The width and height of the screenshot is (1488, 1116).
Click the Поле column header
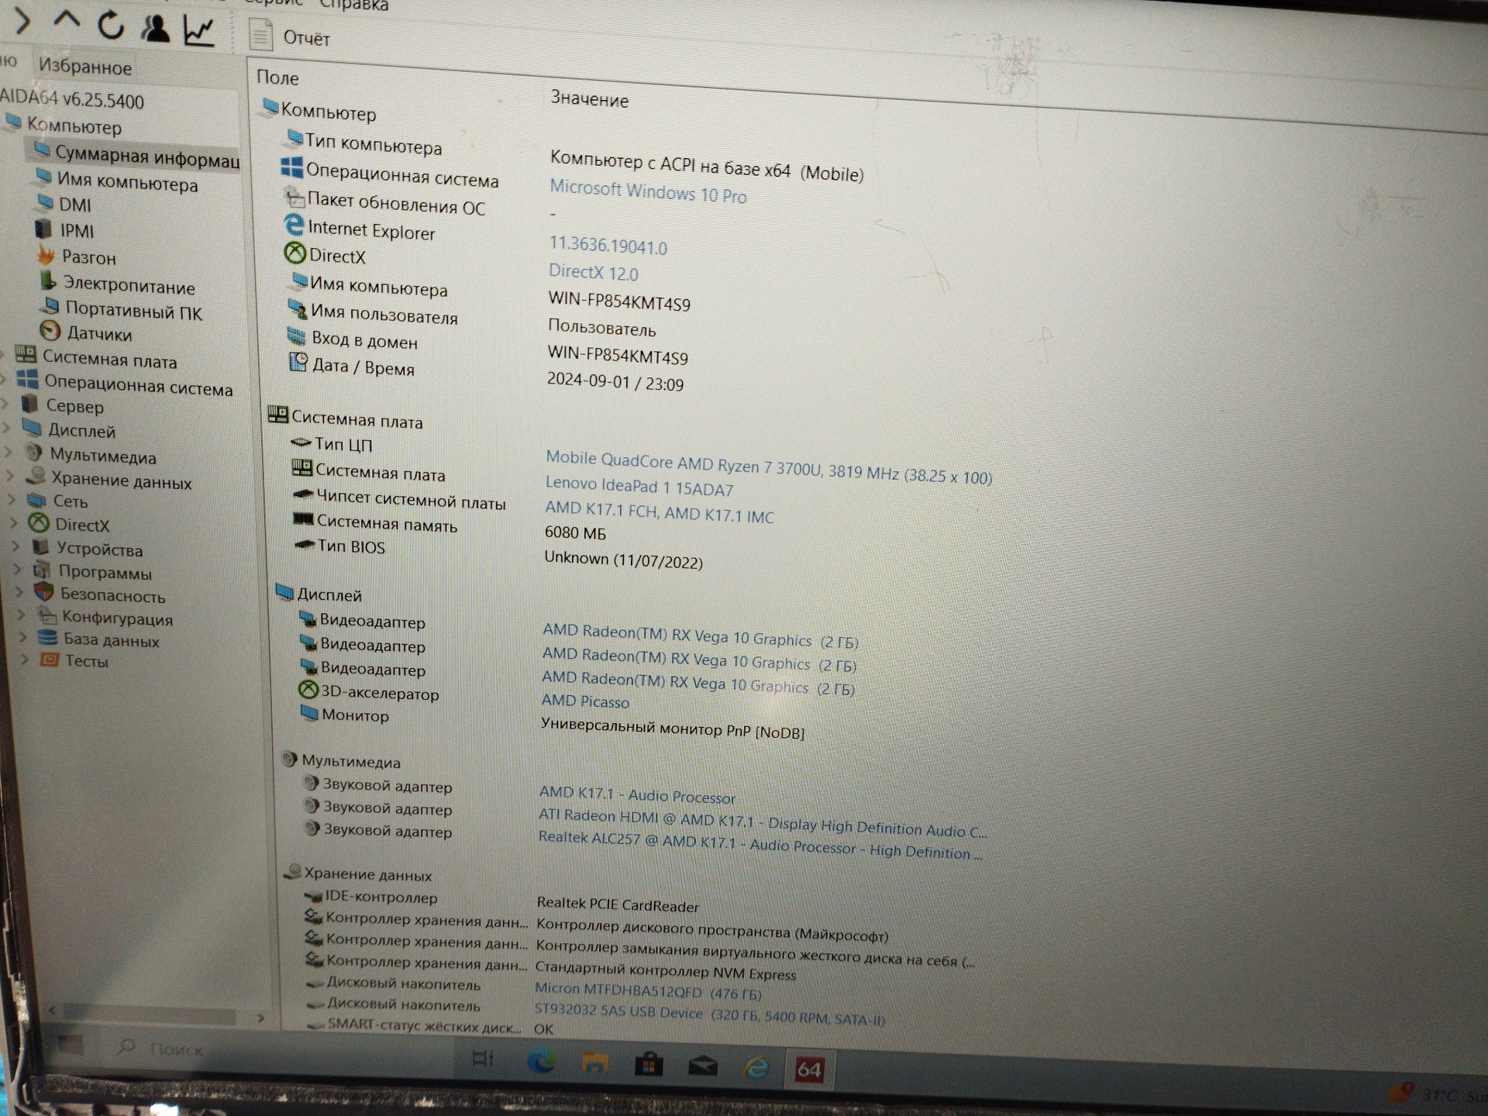click(x=277, y=77)
